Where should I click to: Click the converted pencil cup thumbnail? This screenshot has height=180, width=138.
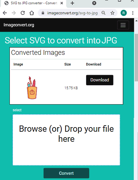pos(32,88)
